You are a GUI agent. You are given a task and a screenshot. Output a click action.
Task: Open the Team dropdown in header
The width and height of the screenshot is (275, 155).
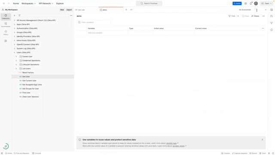266,3
